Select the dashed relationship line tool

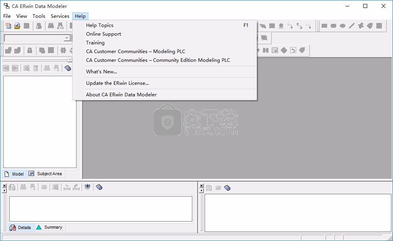(x=309, y=26)
